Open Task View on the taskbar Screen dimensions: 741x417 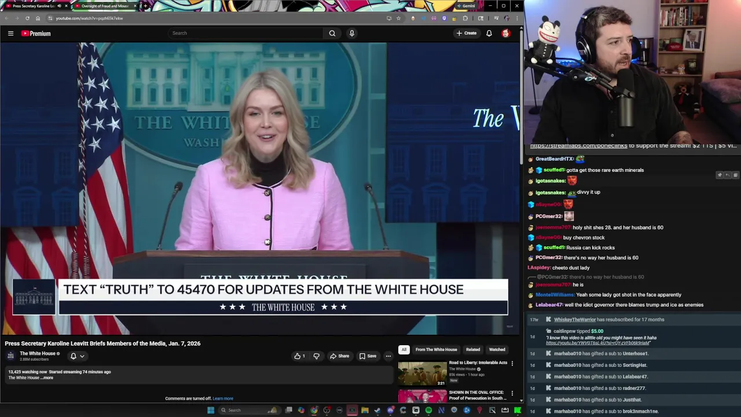click(289, 410)
